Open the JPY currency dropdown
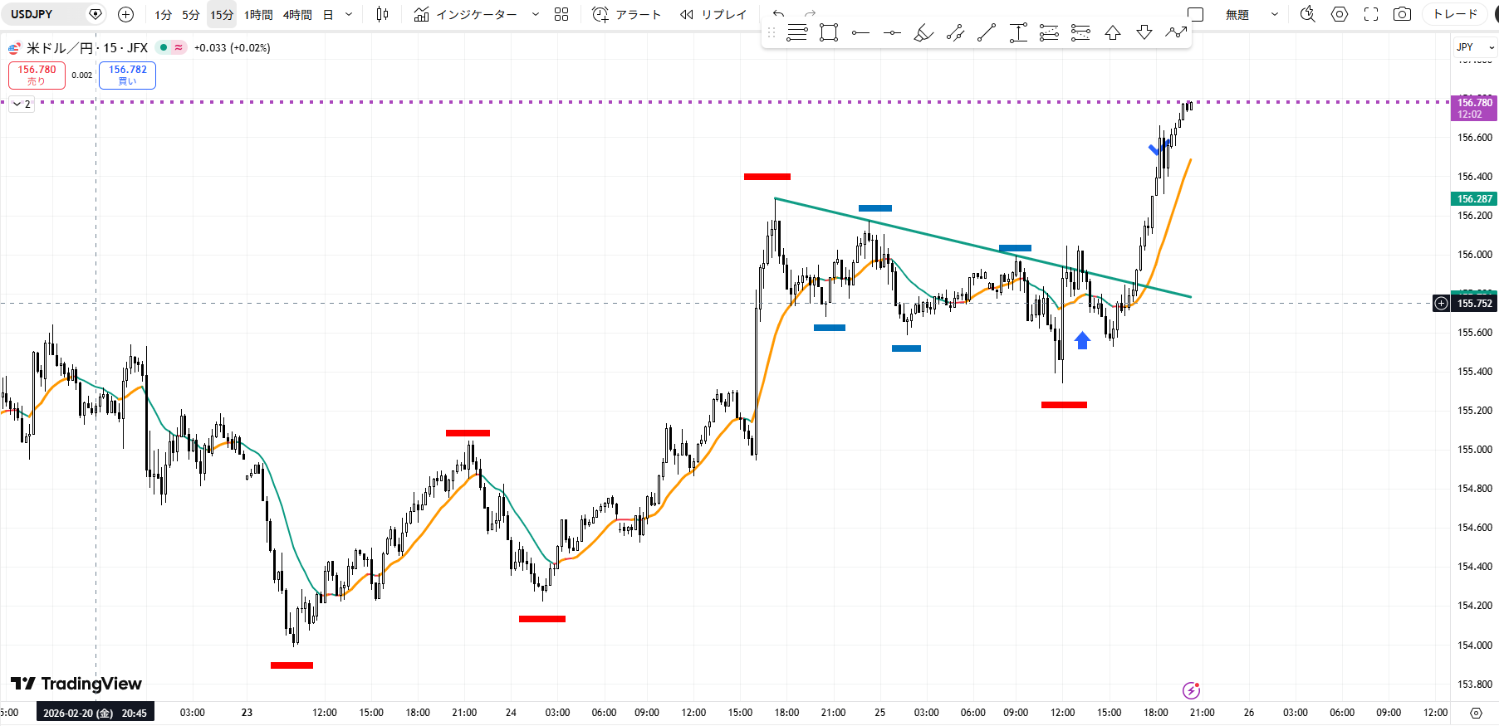 pos(1474,47)
